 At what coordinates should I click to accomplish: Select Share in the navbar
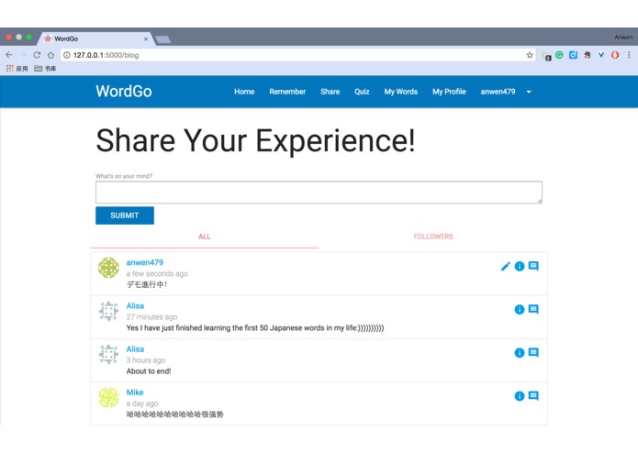tap(330, 92)
